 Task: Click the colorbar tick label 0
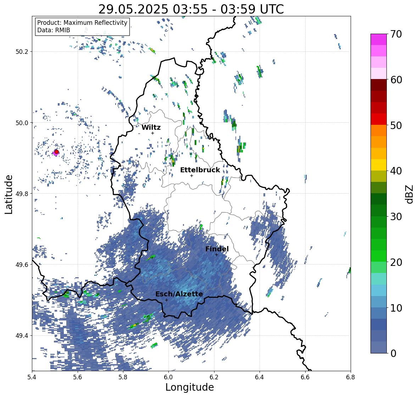click(394, 353)
